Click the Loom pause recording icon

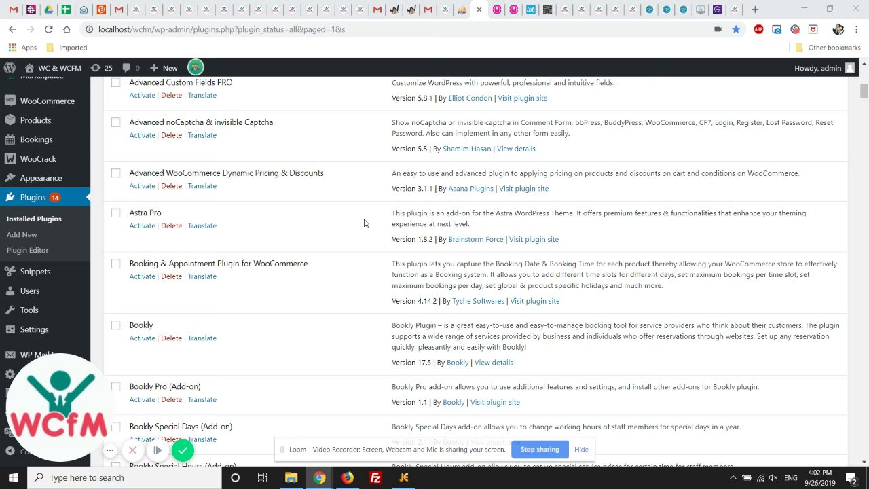(157, 450)
